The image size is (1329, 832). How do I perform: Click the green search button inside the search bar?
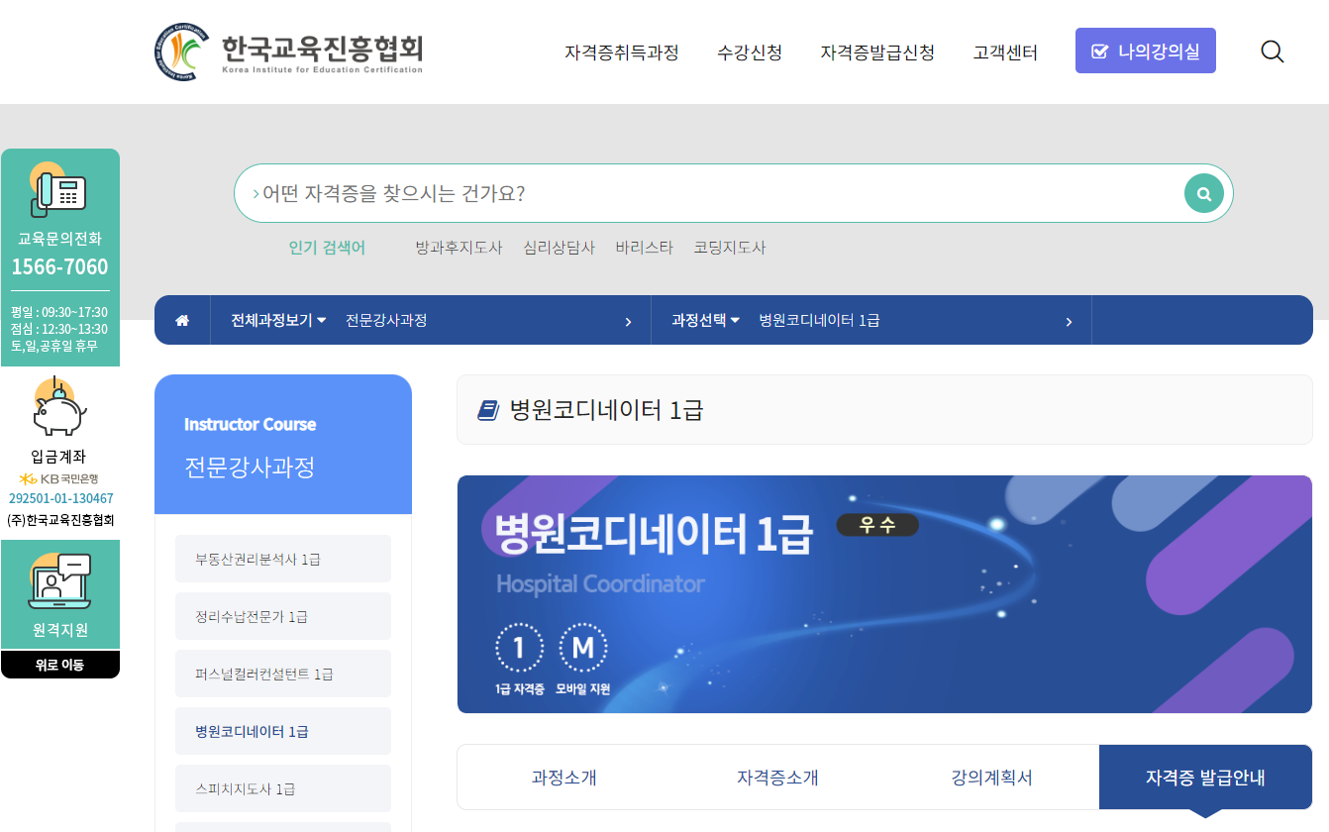pyautogui.click(x=1203, y=192)
